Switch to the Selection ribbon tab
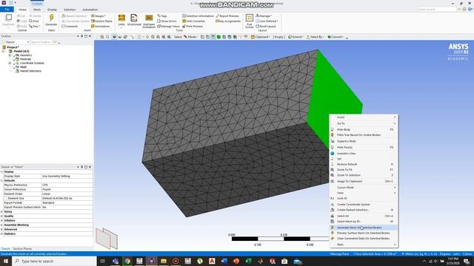The height and width of the screenshot is (266, 474). coord(70,10)
